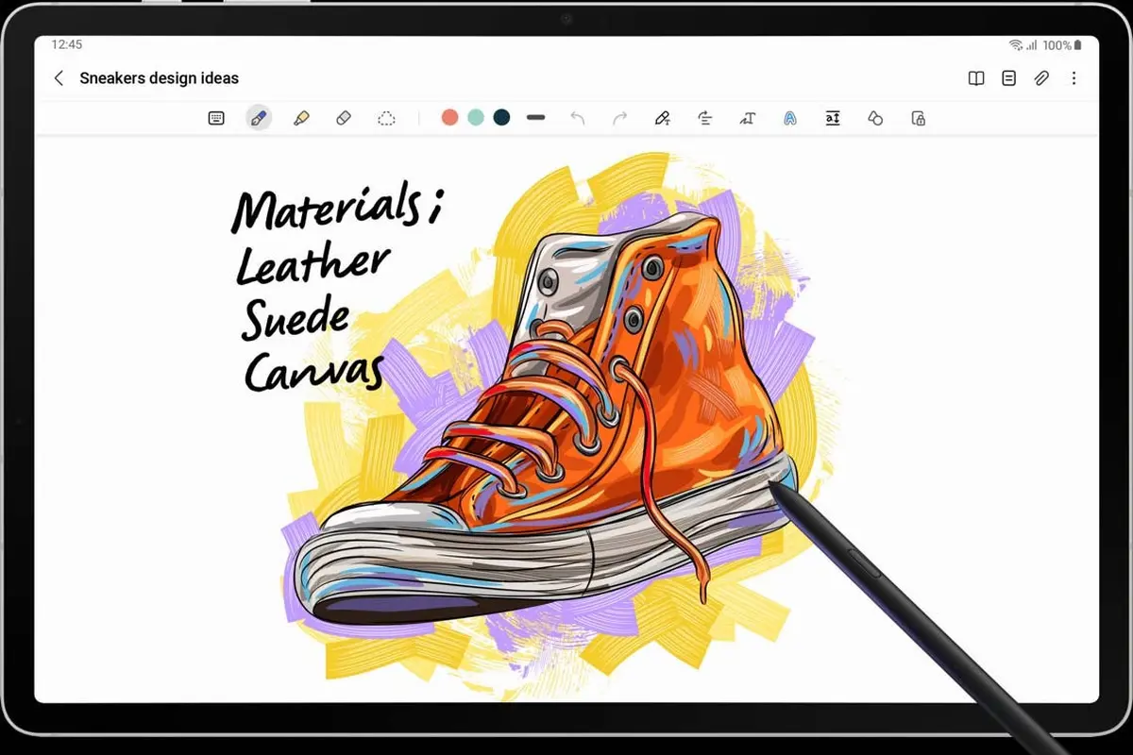Select the Highlighter tool

click(301, 118)
